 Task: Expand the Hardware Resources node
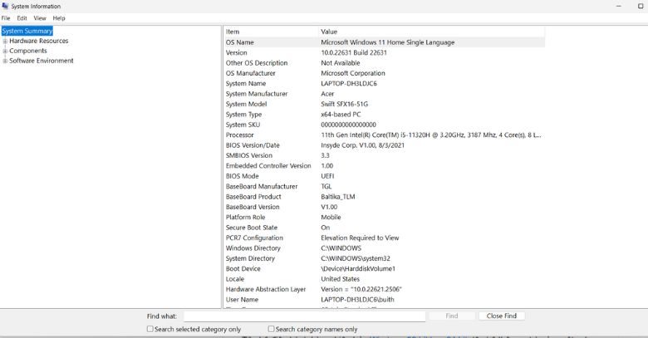point(5,41)
